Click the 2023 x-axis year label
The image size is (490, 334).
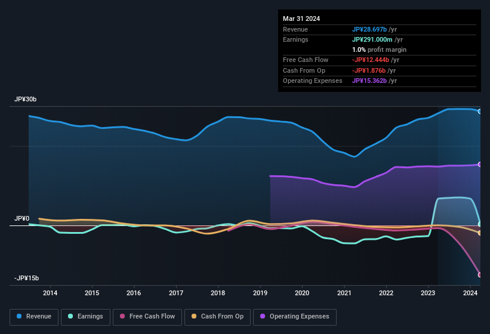click(428, 293)
